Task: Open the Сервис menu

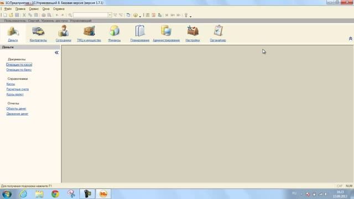Action: [x=34, y=9]
